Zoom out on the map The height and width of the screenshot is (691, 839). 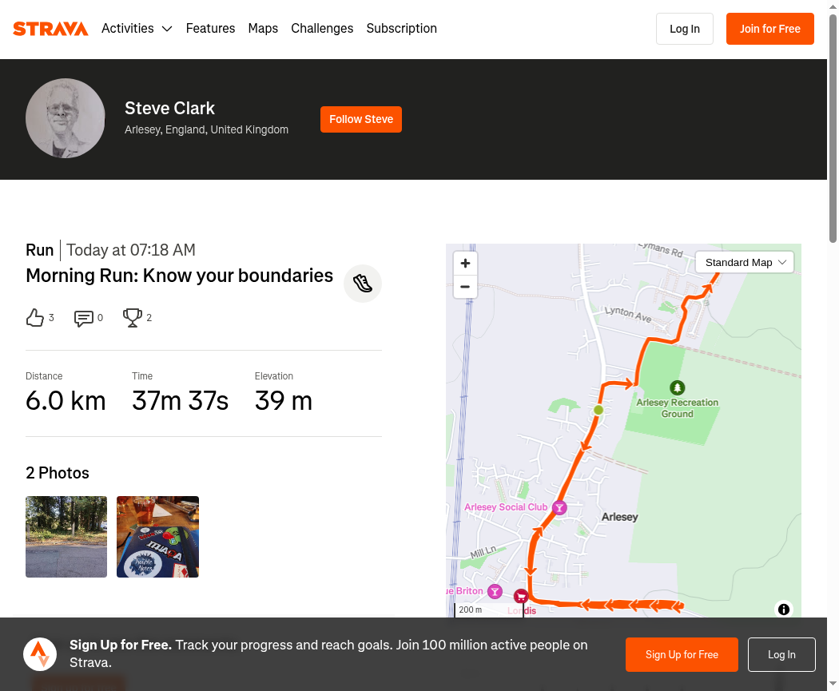[x=465, y=287]
